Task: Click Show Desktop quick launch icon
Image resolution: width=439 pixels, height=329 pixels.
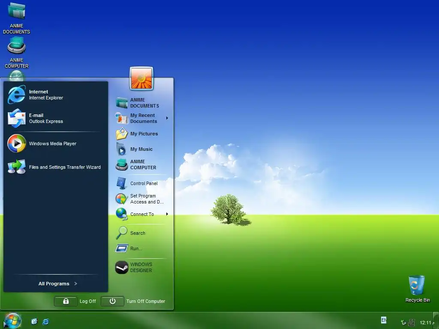Action: 34,321
